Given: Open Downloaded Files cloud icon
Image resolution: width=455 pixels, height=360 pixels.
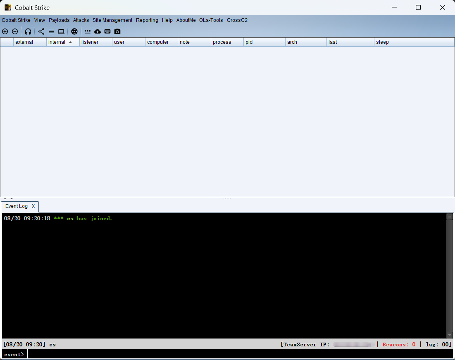Looking at the screenshot, I should coord(98,31).
